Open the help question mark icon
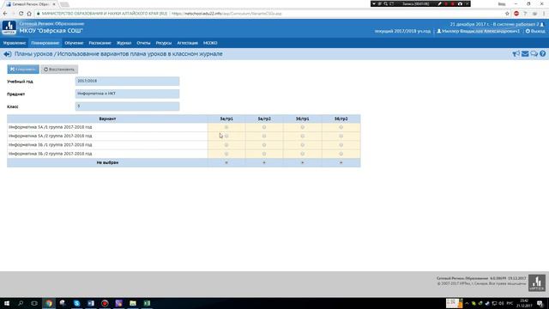549x309 pixels. [x=542, y=53]
